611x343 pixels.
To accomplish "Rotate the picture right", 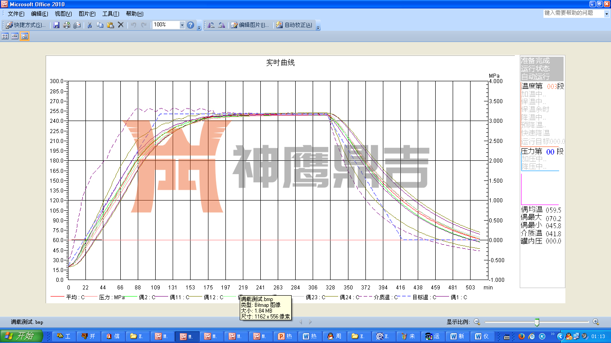I will (x=221, y=25).
